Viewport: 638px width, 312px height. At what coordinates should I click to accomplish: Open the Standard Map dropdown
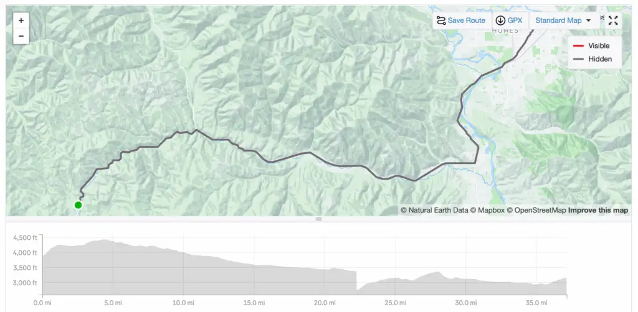click(x=563, y=21)
